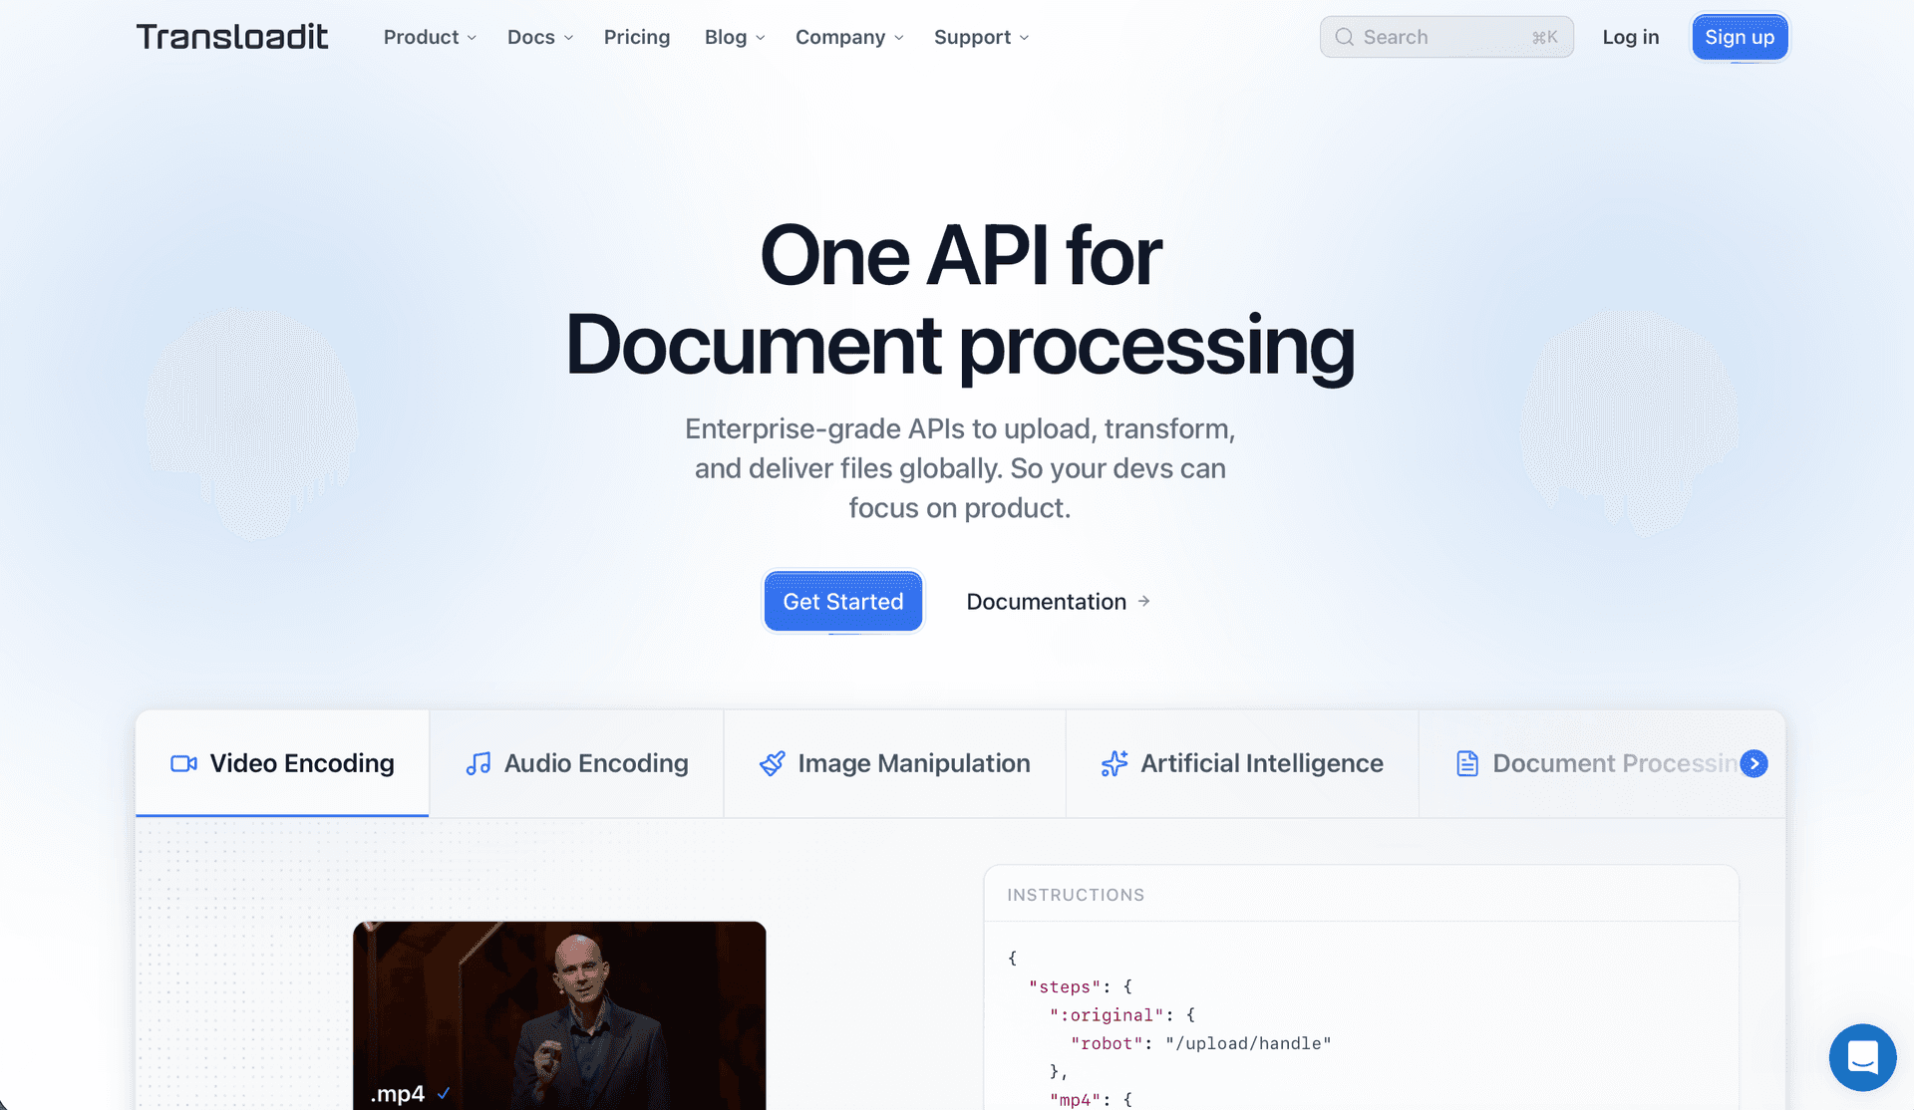Click the music note icon on Audio Encoding

pos(478,763)
